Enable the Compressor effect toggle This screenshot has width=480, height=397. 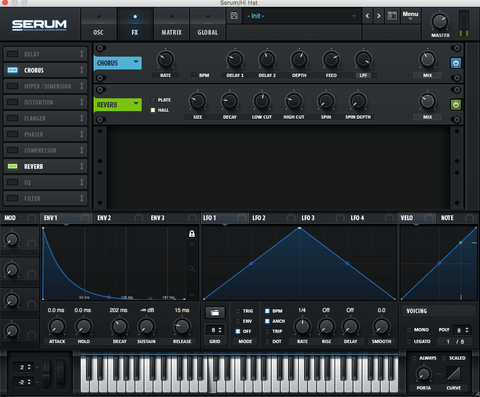tap(12, 150)
